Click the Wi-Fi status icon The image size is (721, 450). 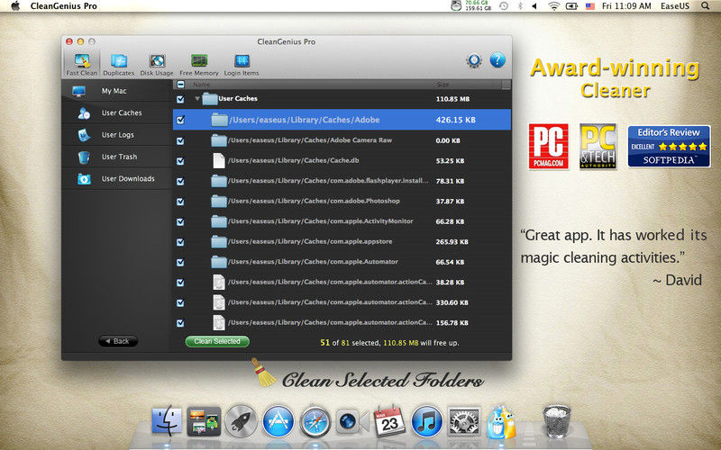point(554,6)
